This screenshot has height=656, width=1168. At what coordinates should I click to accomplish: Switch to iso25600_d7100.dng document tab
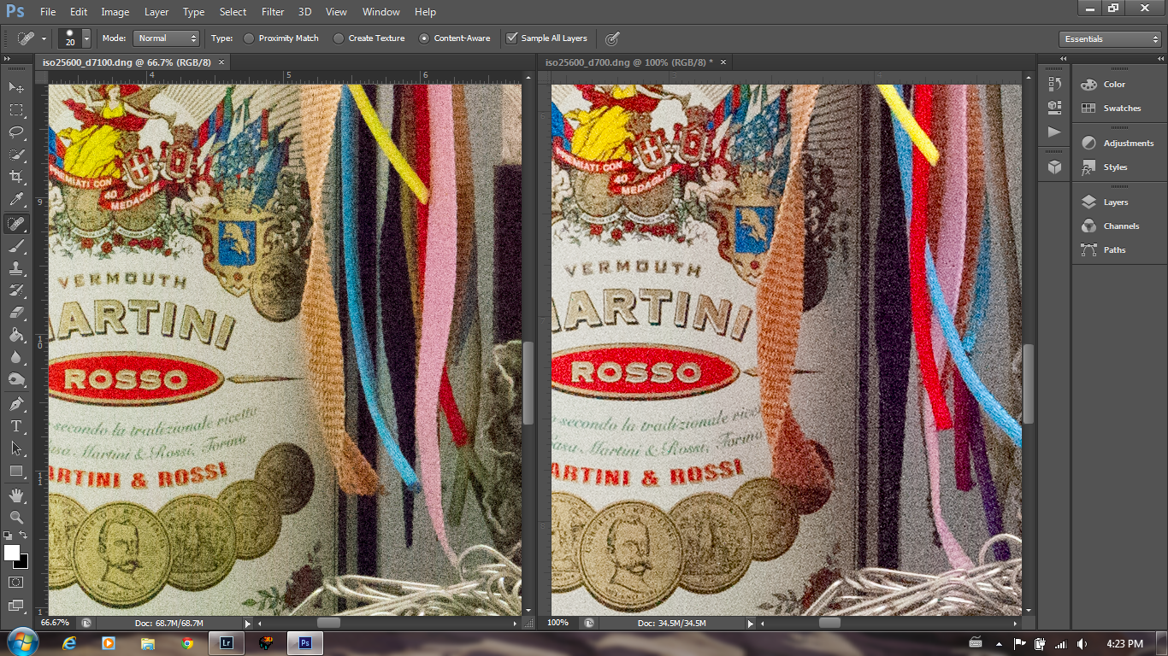128,61
